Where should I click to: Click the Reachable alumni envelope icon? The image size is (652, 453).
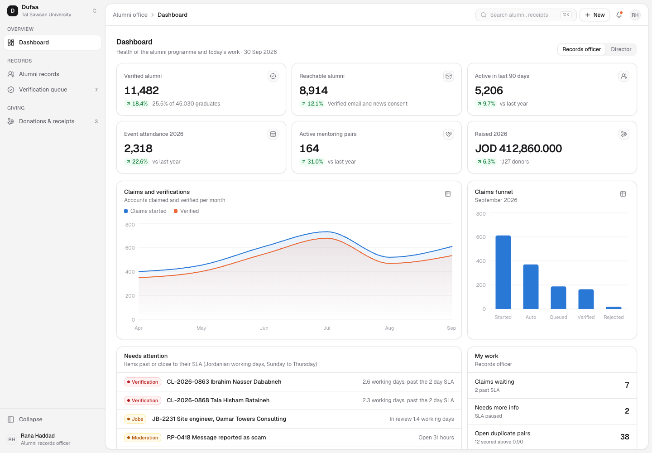click(x=449, y=76)
